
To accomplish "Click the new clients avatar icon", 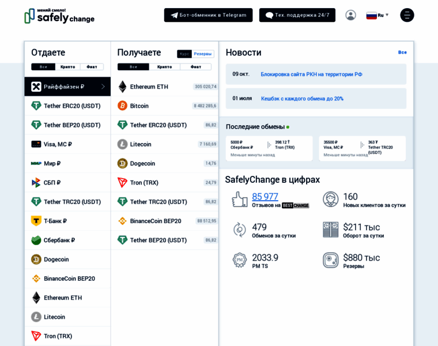I will pos(330,200).
